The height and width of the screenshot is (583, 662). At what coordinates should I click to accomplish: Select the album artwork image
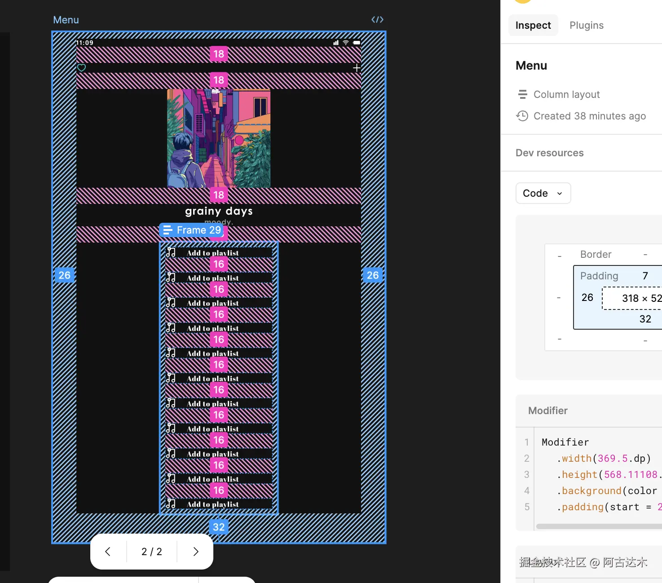(219, 138)
